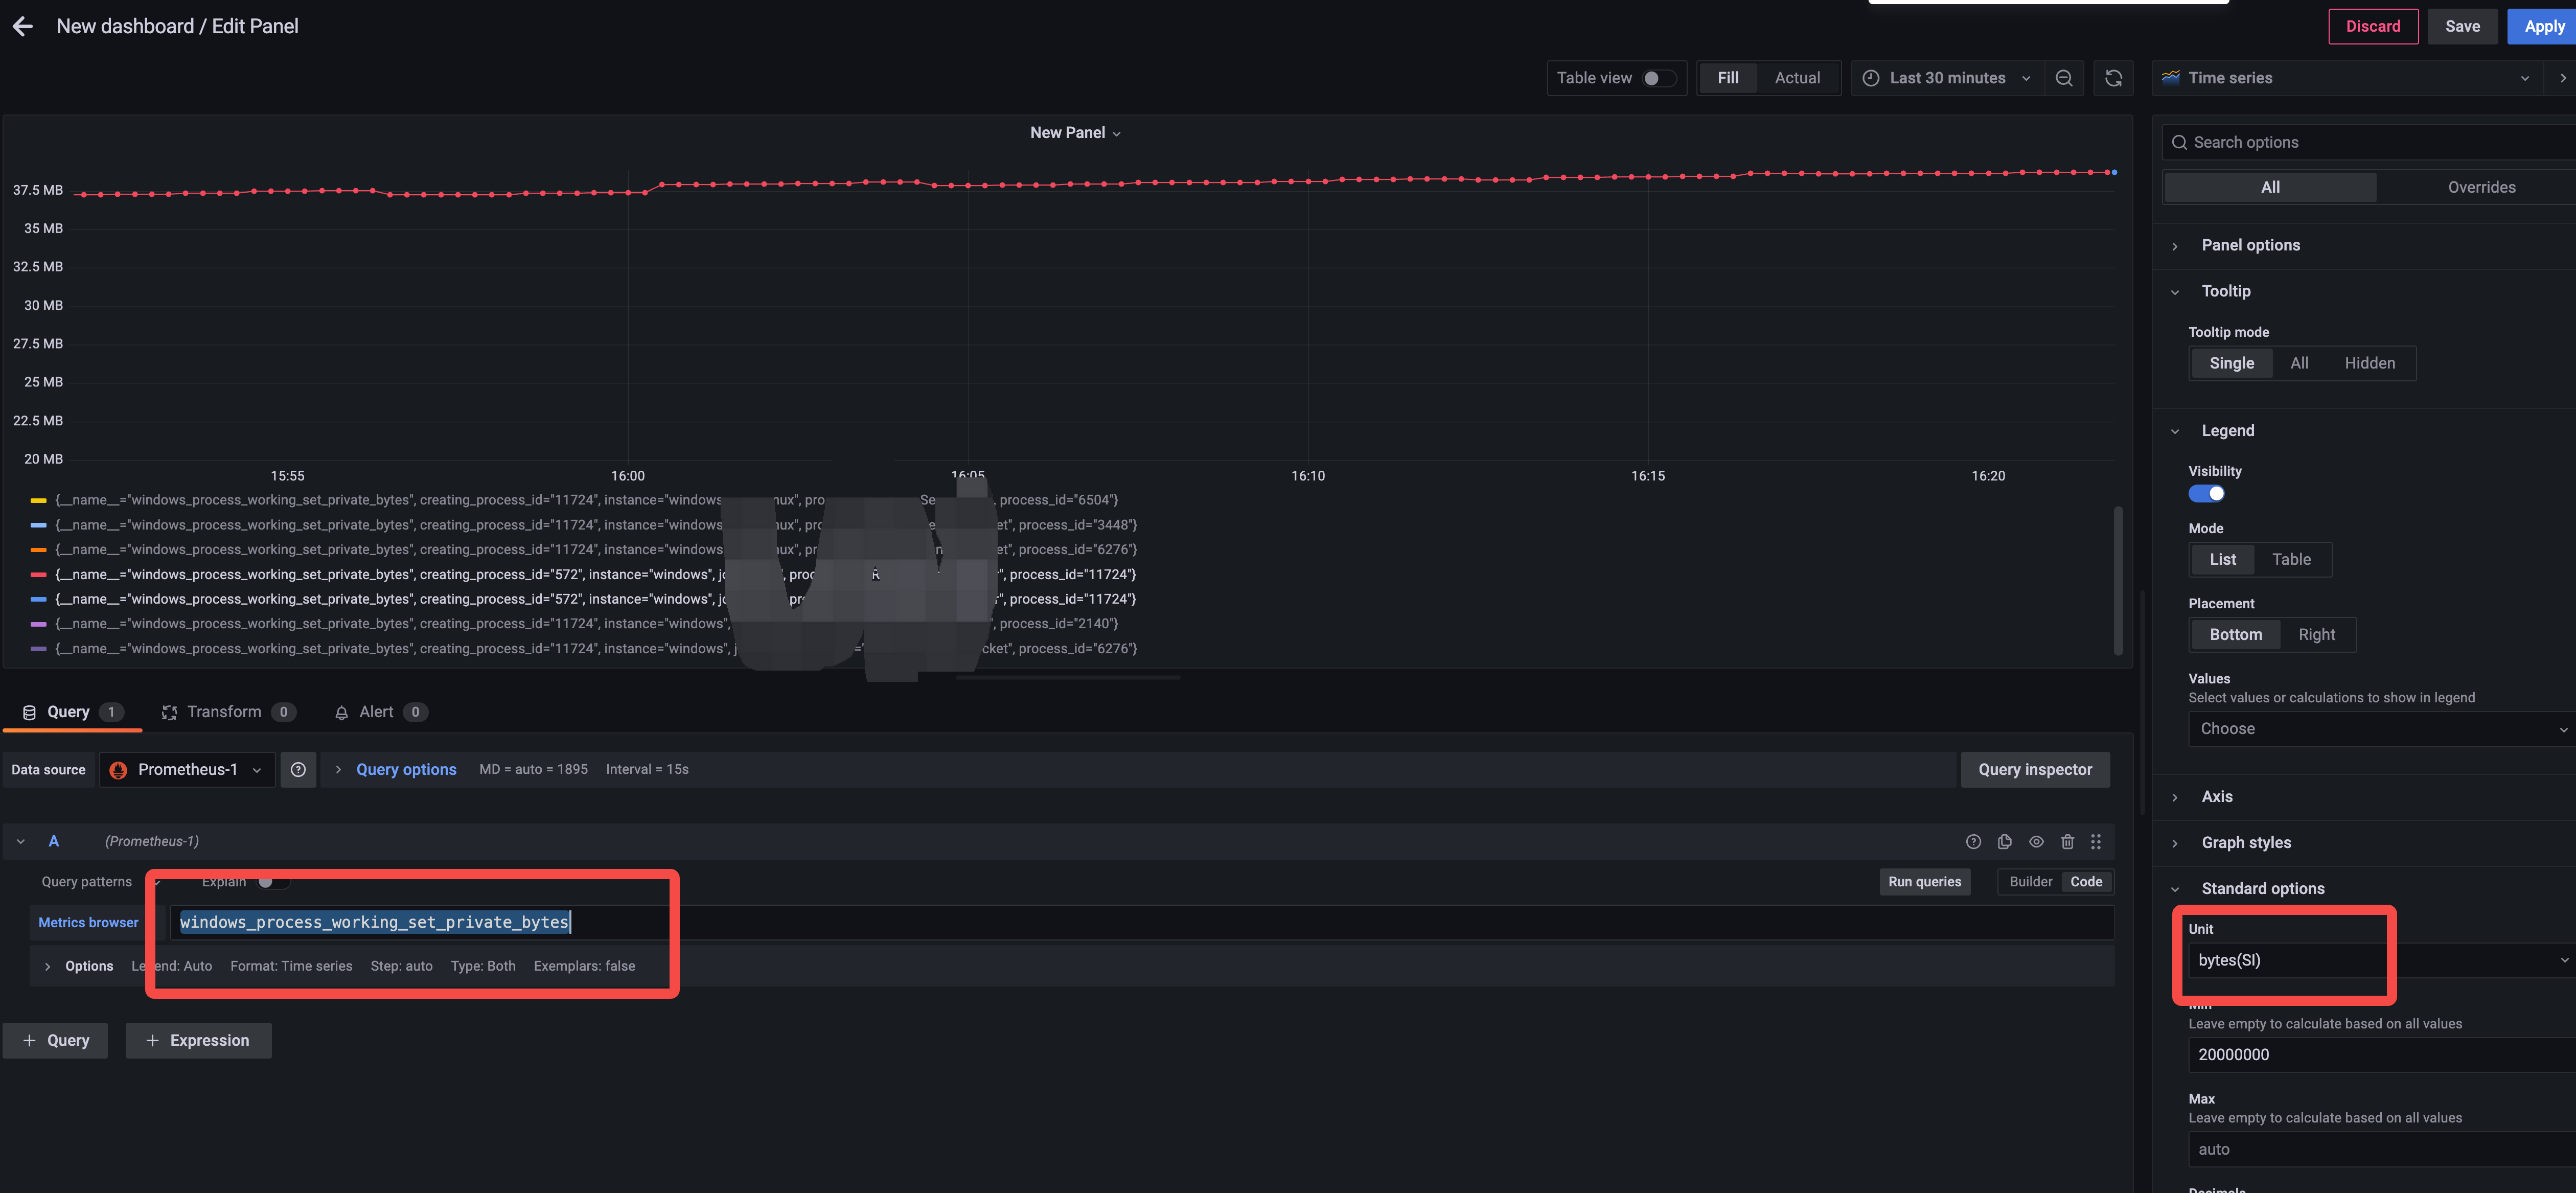
Task: Open the Query inspector
Action: 2034,769
